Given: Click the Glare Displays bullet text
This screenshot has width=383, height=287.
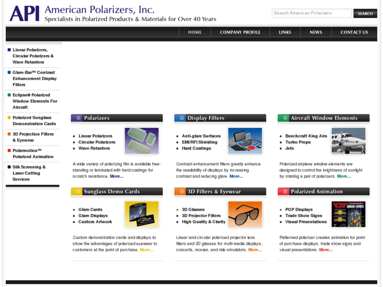Looking at the screenshot, I should click(x=93, y=216).
